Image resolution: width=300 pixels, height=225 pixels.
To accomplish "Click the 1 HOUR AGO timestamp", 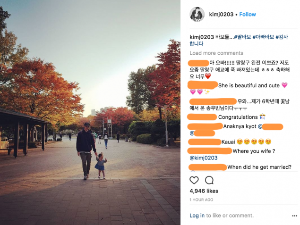I will click(201, 200).
